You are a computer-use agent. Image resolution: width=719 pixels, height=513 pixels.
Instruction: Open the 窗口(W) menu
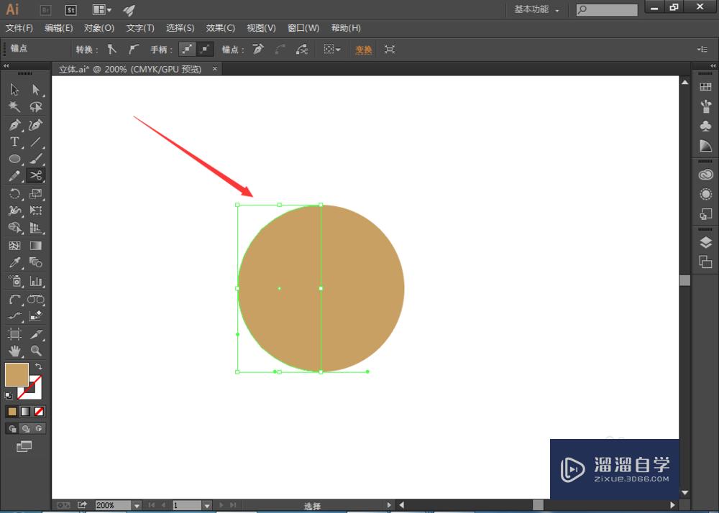[x=303, y=28]
